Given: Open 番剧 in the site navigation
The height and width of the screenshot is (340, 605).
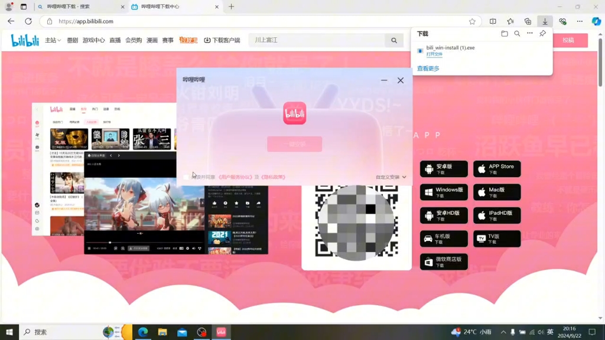Looking at the screenshot, I should [x=72, y=40].
